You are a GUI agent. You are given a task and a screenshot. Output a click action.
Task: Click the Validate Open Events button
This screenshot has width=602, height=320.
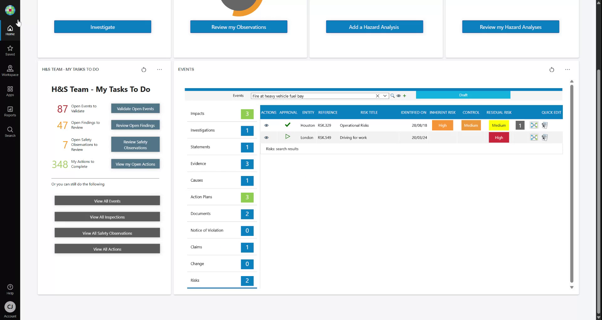point(135,108)
